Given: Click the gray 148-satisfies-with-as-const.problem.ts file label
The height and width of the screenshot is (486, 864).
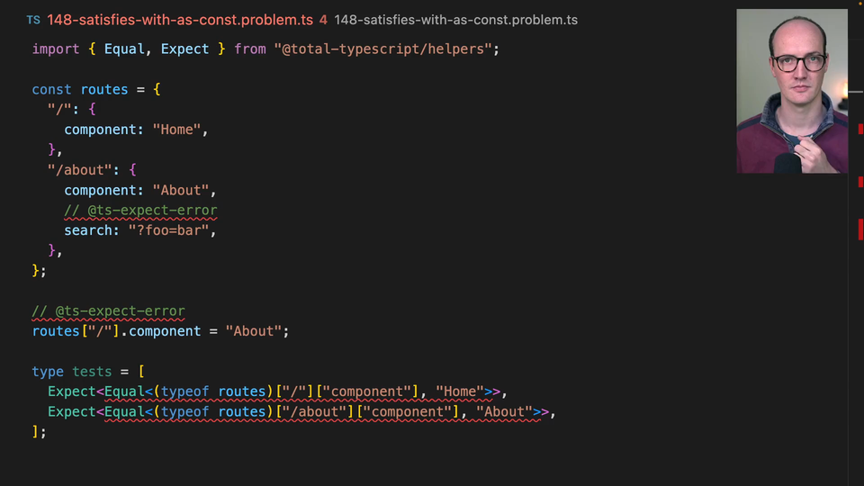Looking at the screenshot, I should [x=455, y=20].
